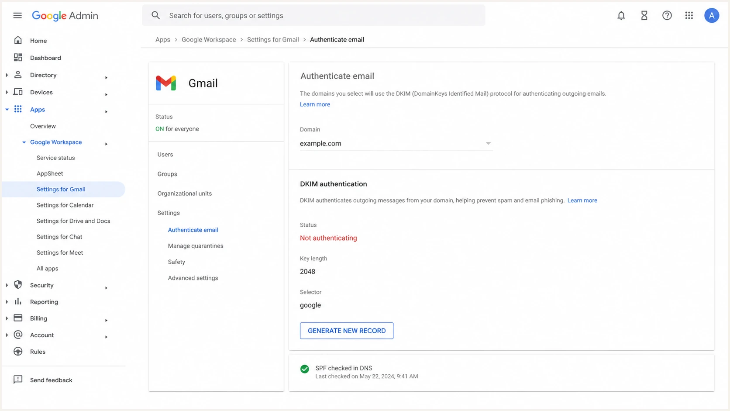Select AppSheet in sidebar
Screen dimensions: 730x411
click(50, 173)
